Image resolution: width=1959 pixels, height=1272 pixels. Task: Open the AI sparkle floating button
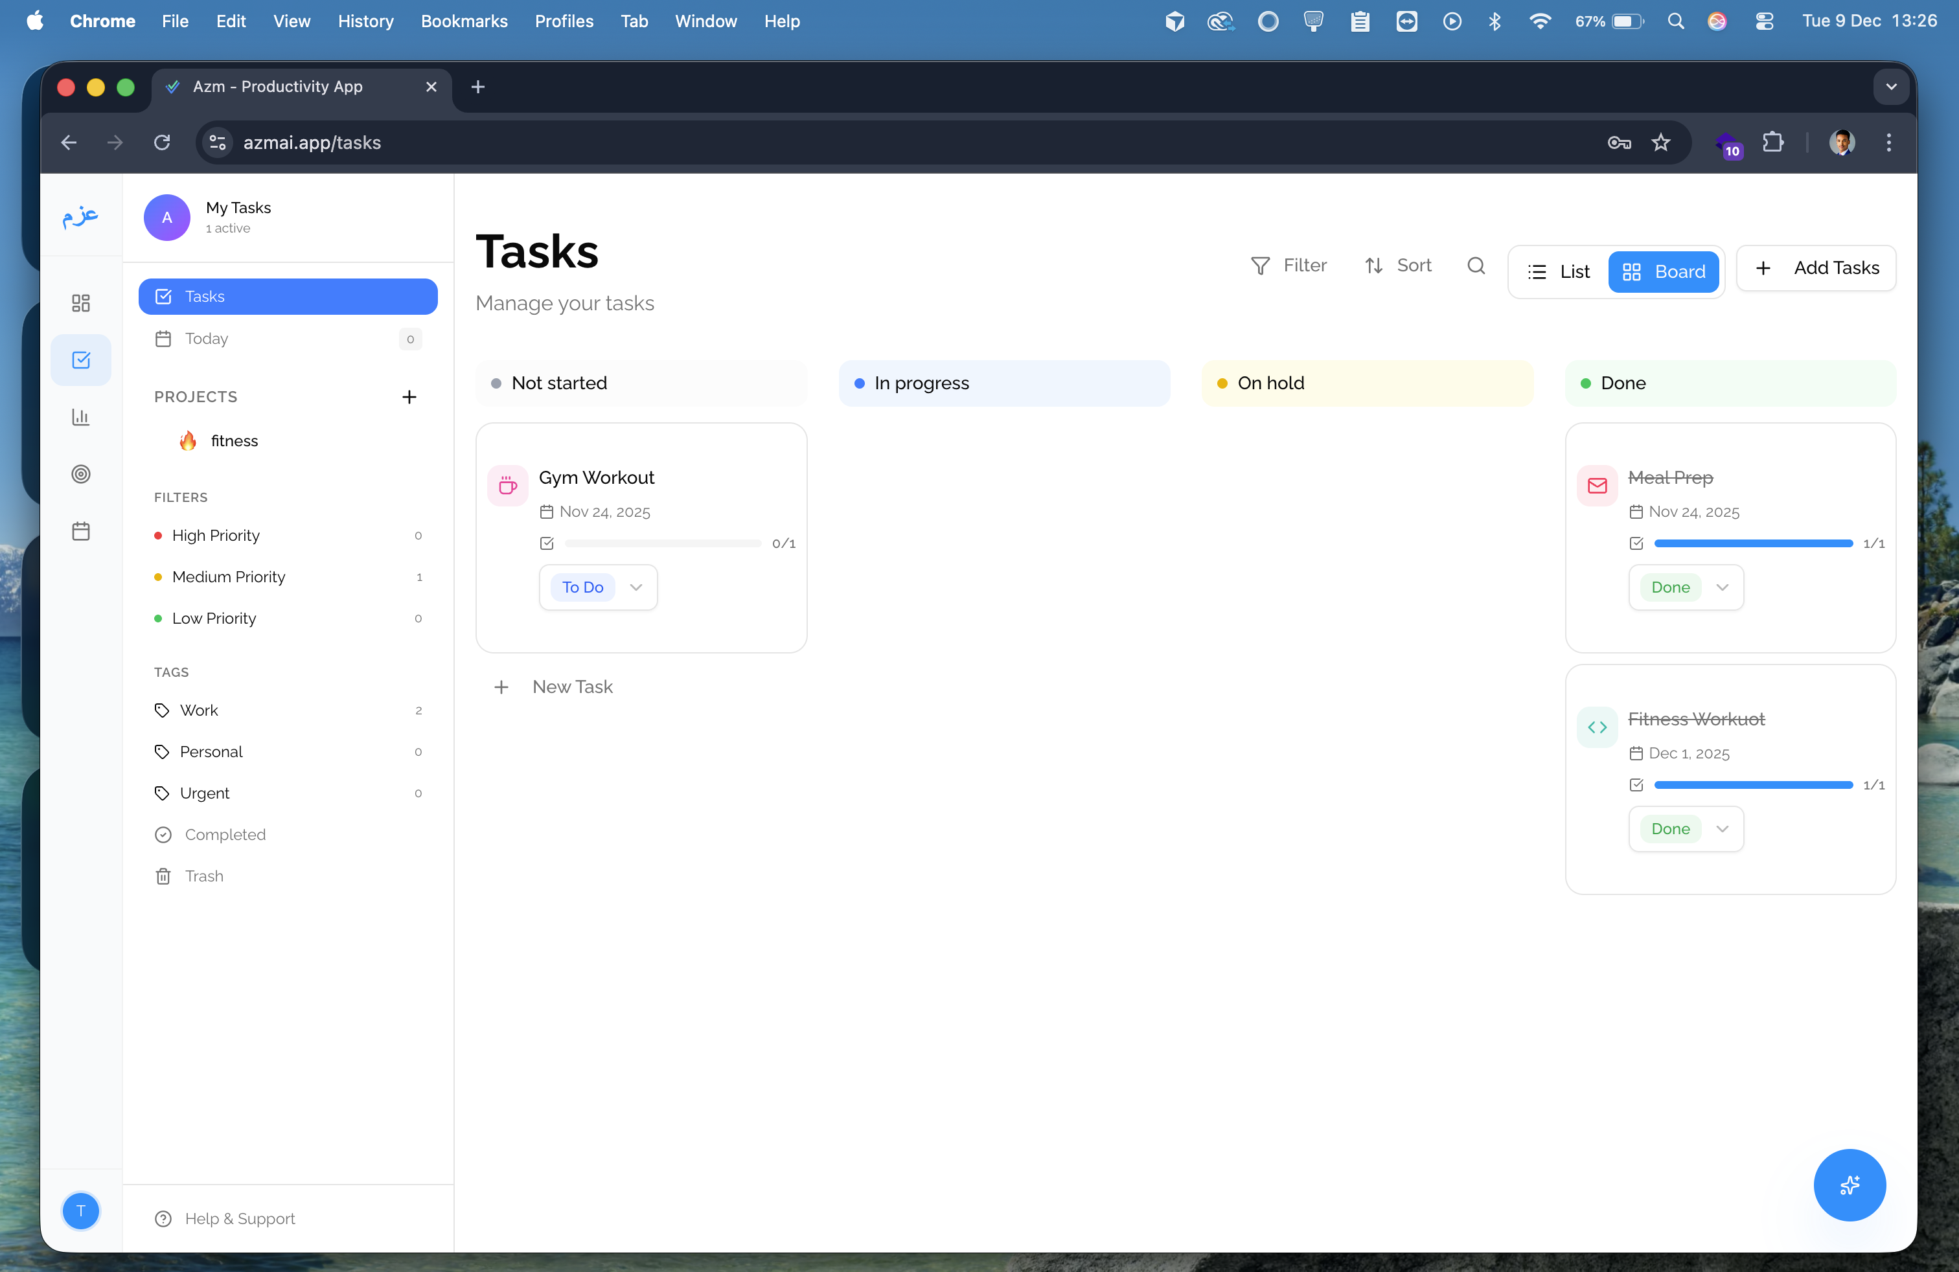(1849, 1185)
